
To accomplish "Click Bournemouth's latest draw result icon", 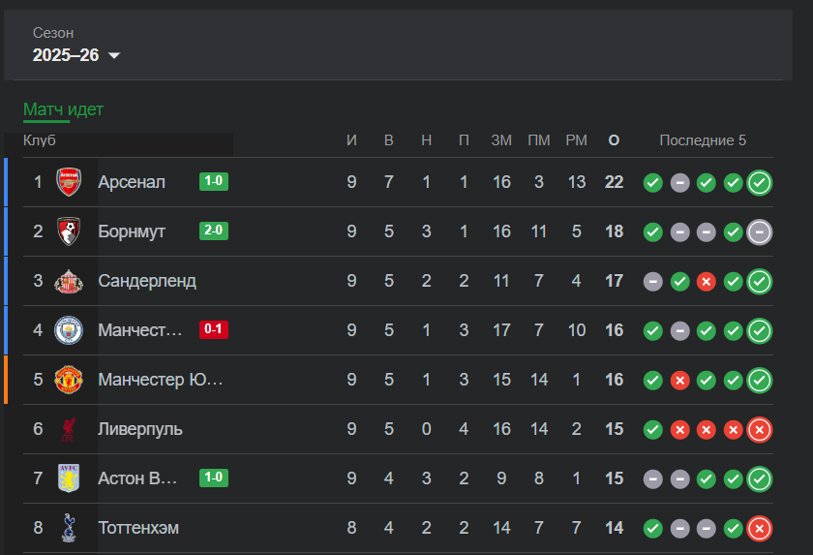I will point(760,232).
